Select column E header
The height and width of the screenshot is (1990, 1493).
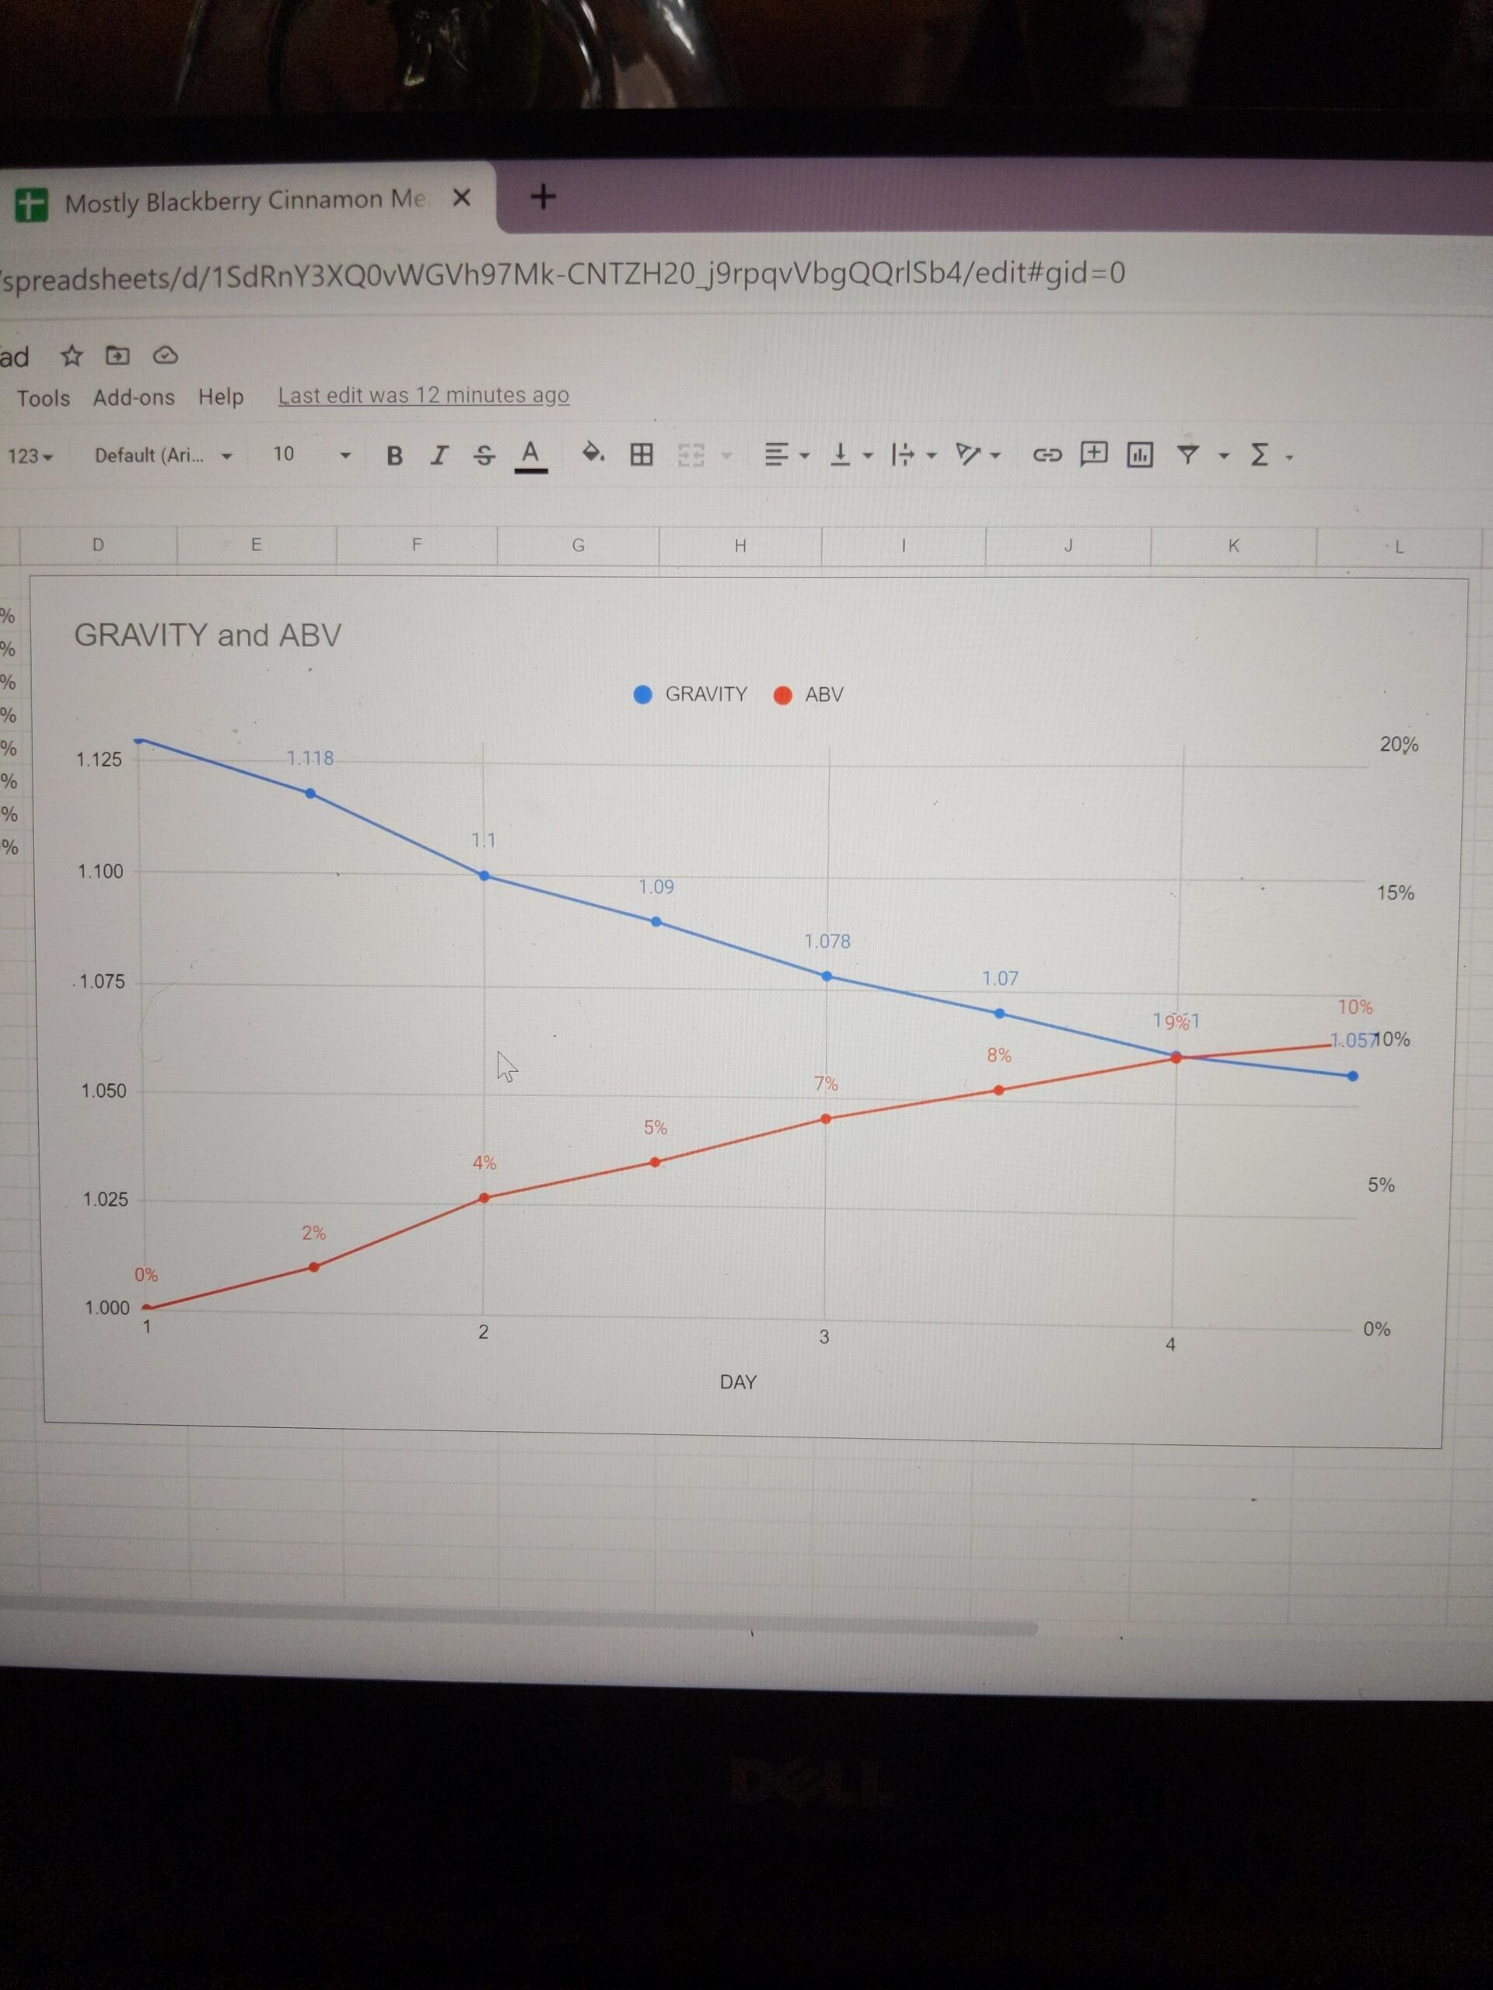(x=257, y=544)
